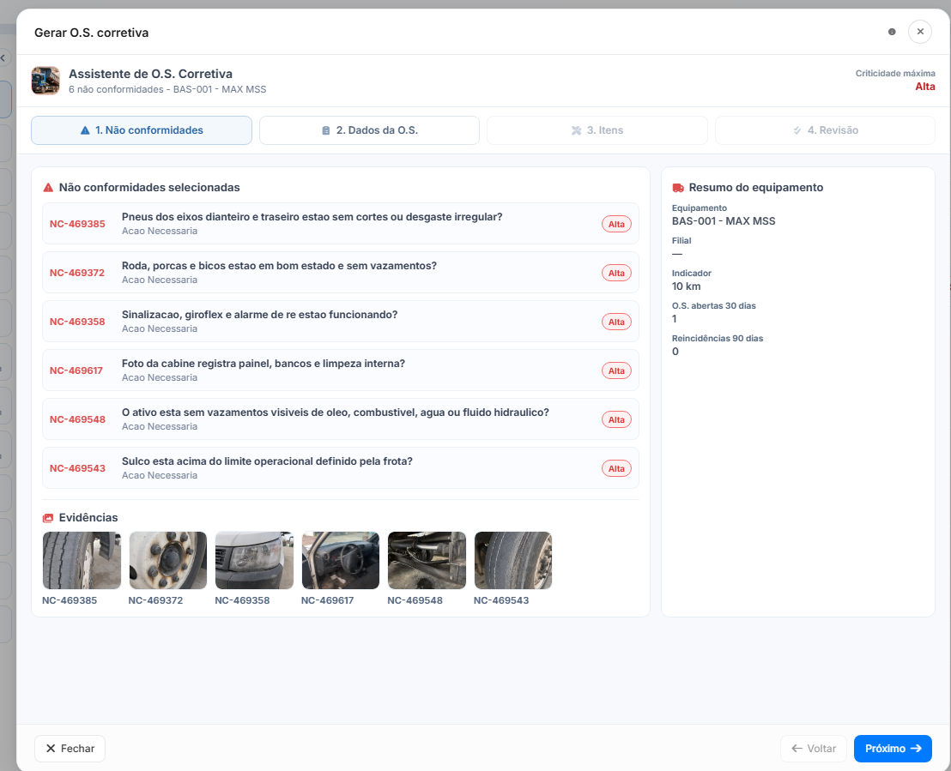Click the warning triangle beside Não conformidades selecionadas
The image size is (951, 771).
tap(49, 188)
